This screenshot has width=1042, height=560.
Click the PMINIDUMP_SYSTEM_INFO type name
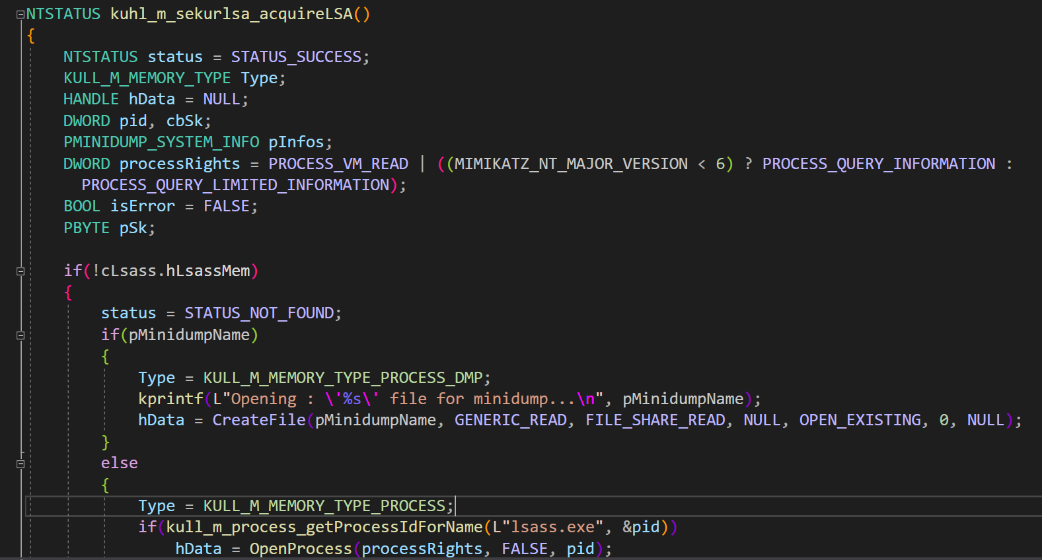[161, 142]
